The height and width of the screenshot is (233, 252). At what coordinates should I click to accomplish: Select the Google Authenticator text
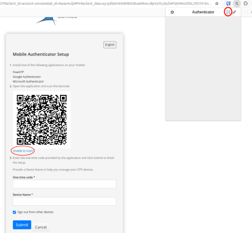click(x=27, y=77)
